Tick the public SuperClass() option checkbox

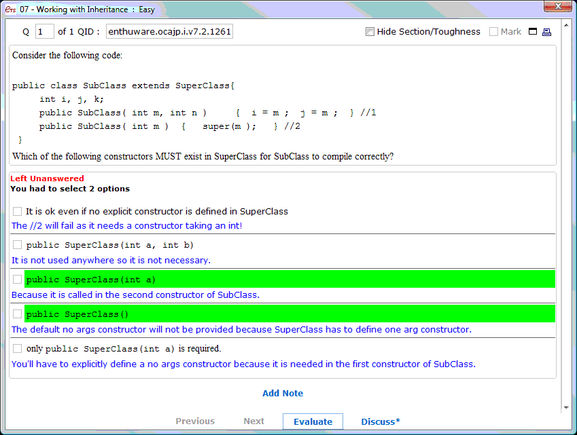(18, 314)
